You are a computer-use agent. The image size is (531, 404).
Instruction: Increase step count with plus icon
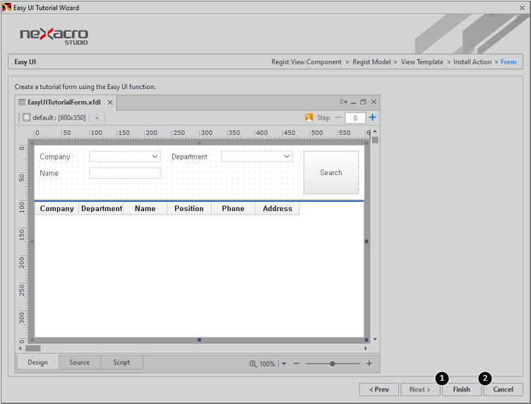pos(373,118)
